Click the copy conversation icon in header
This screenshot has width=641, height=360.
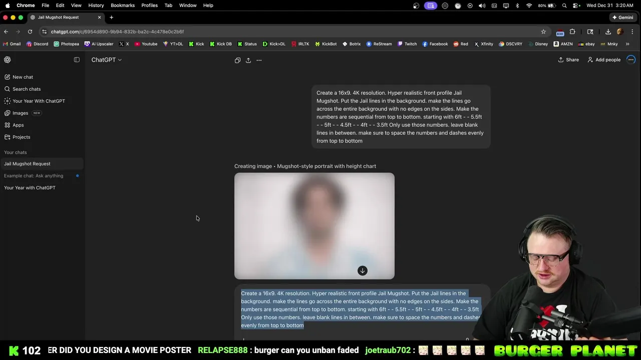tap(237, 60)
